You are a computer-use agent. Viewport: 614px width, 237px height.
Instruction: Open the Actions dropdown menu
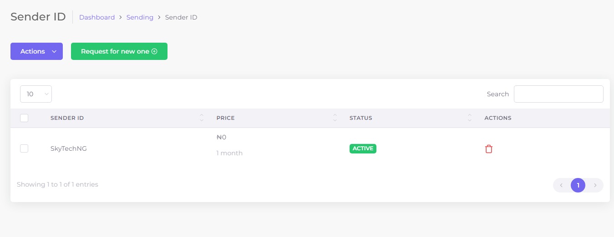tap(36, 51)
